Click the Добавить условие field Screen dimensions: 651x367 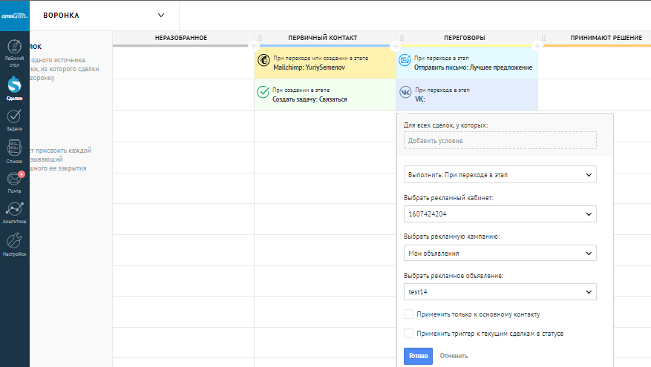(x=500, y=140)
